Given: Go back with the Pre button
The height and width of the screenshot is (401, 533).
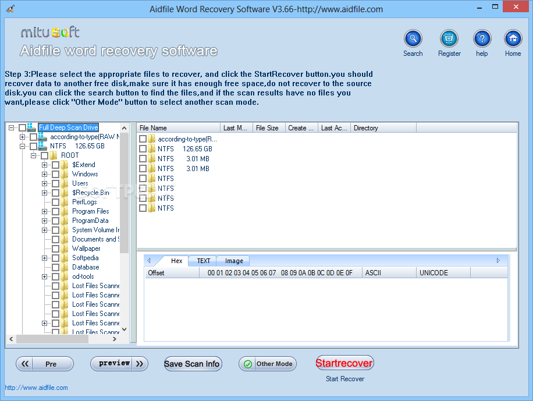Looking at the screenshot, I should (x=45, y=364).
